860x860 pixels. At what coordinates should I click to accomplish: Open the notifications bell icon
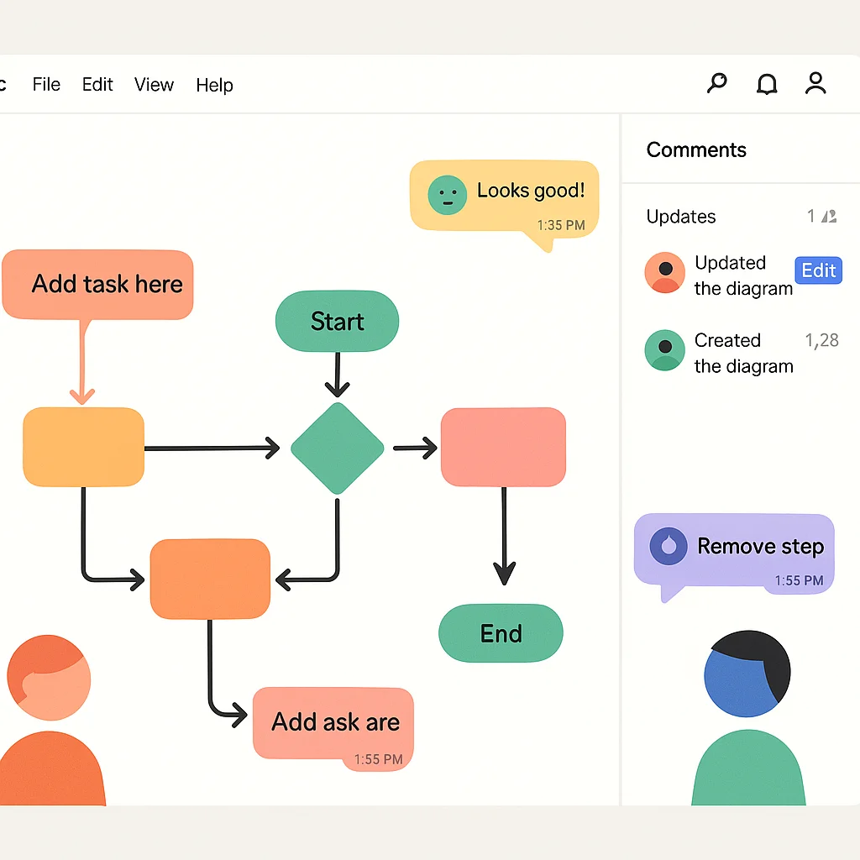point(766,83)
